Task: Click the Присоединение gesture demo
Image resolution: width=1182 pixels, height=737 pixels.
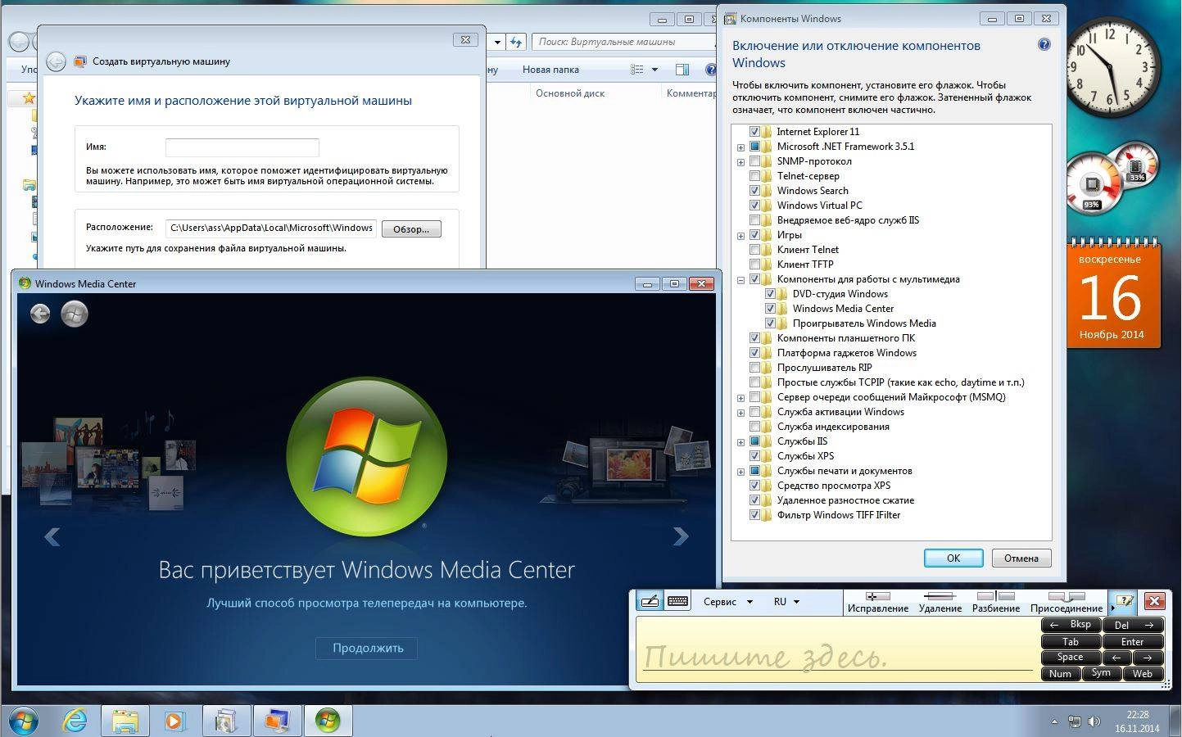Action: point(1067,602)
